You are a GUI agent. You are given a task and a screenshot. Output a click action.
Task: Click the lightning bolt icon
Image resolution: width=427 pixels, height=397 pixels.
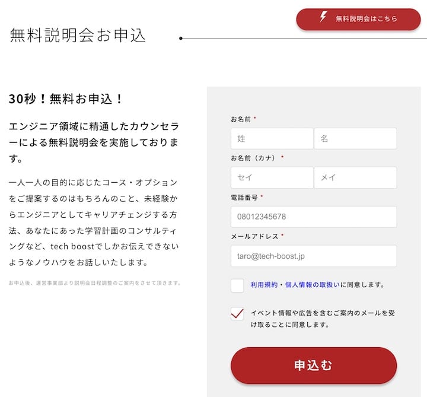(x=323, y=17)
